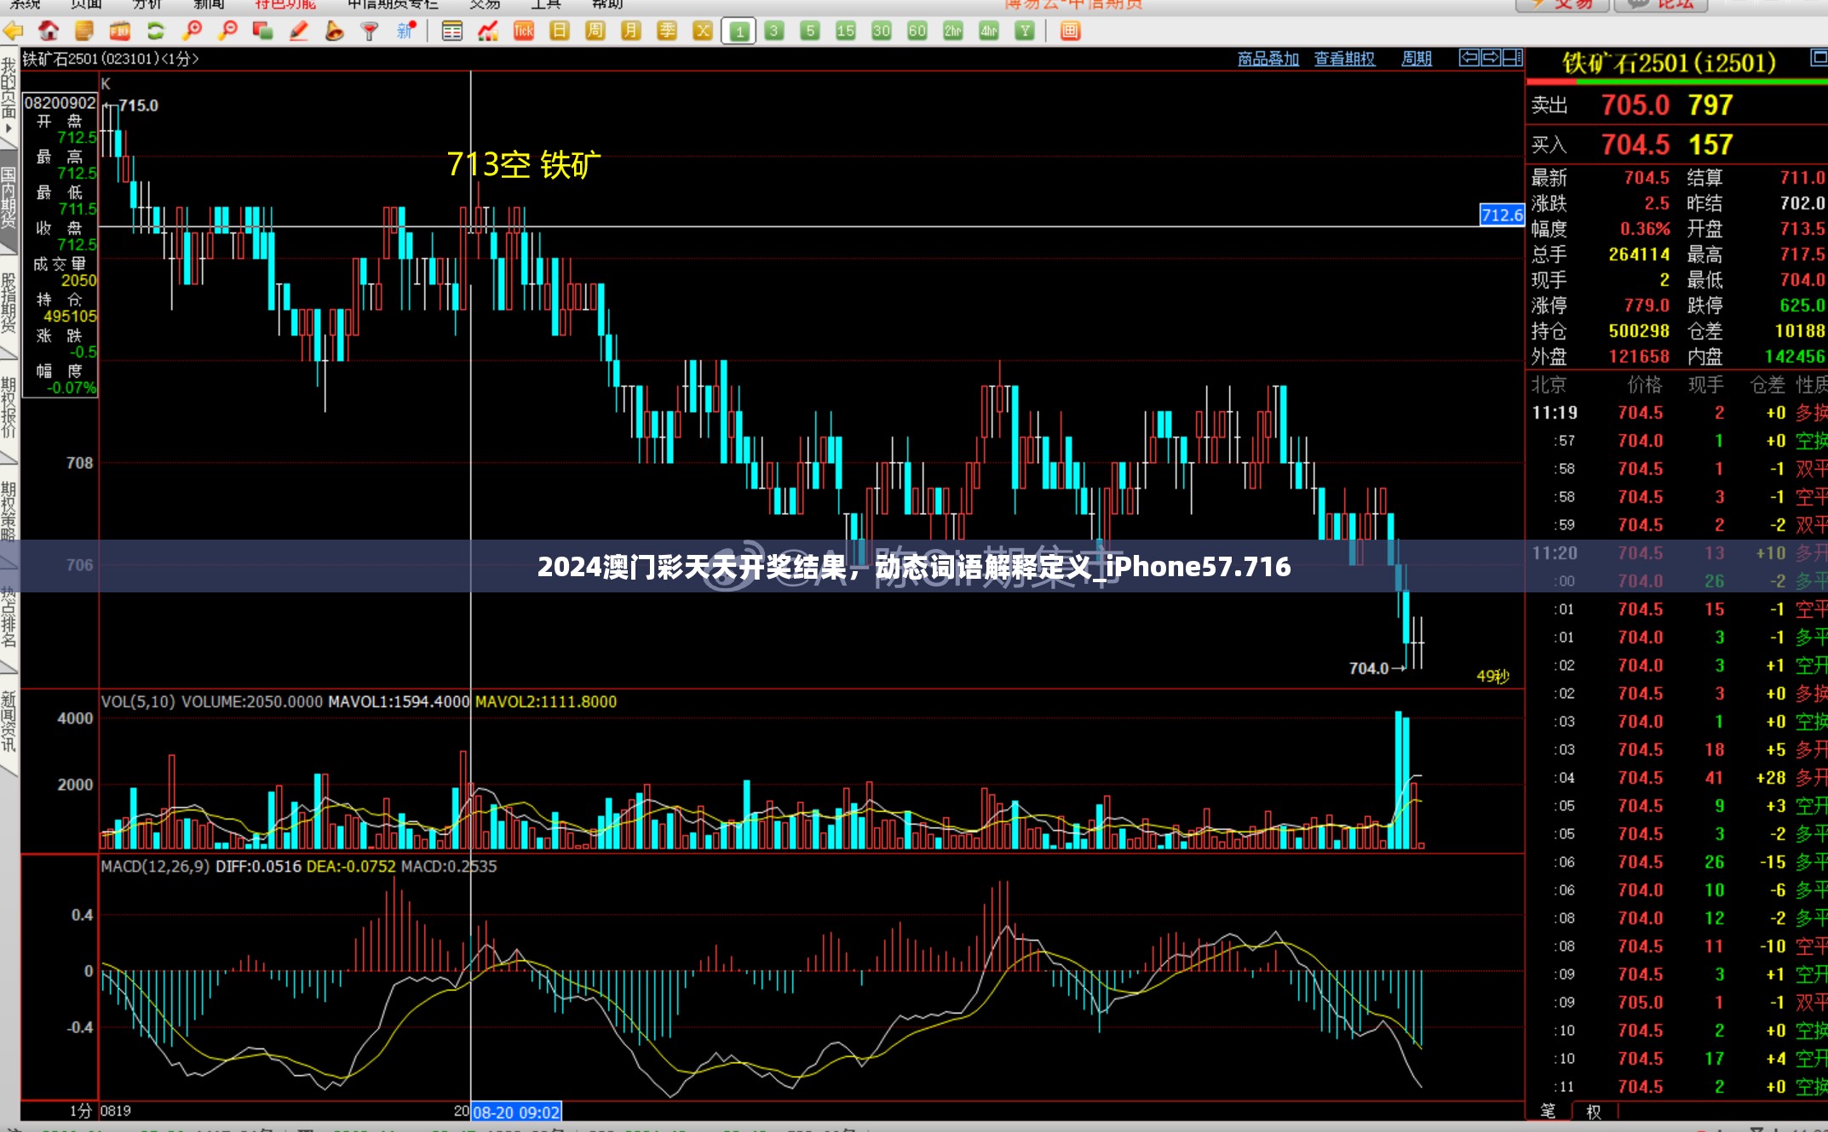Switch to weekly 周 K-line period
The height and width of the screenshot is (1132, 1828).
pyautogui.click(x=595, y=32)
